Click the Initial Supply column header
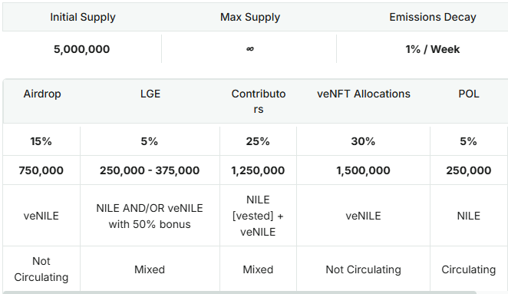Viewport: 508px width, 294px height. (x=83, y=17)
